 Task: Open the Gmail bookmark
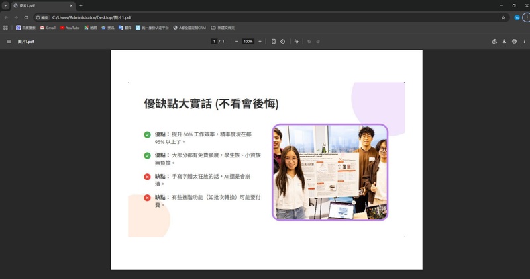(48, 28)
